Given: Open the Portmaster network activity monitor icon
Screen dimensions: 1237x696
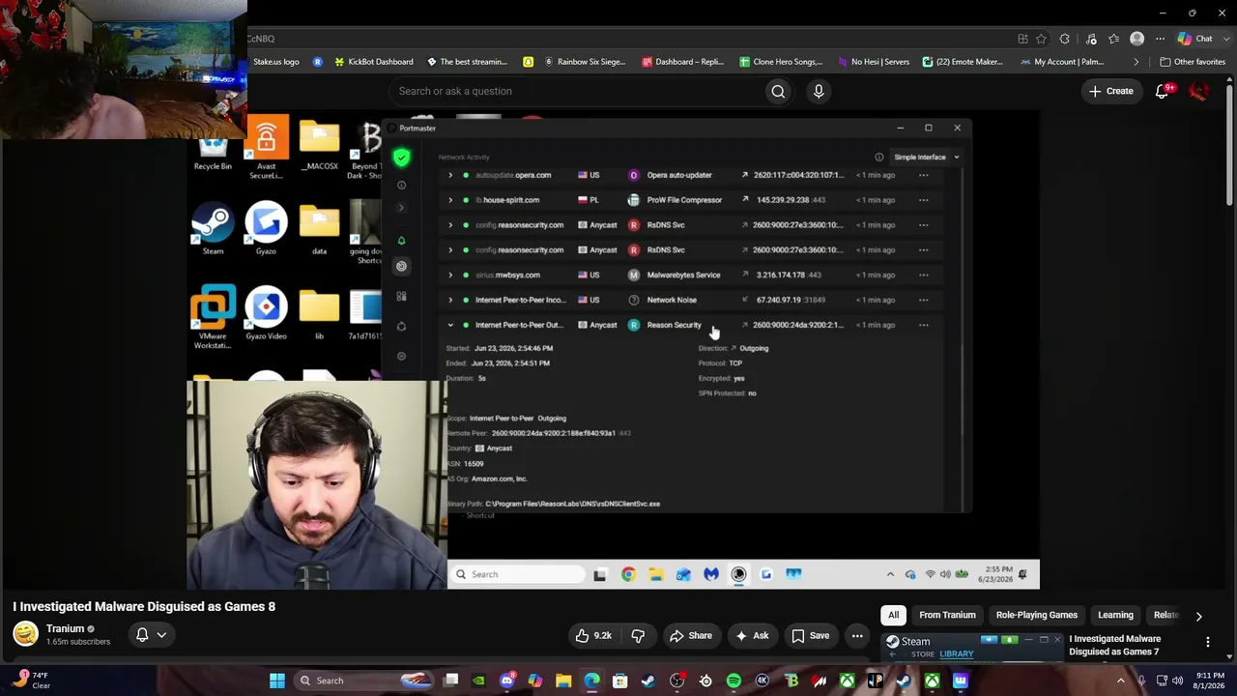Looking at the screenshot, I should point(401,266).
